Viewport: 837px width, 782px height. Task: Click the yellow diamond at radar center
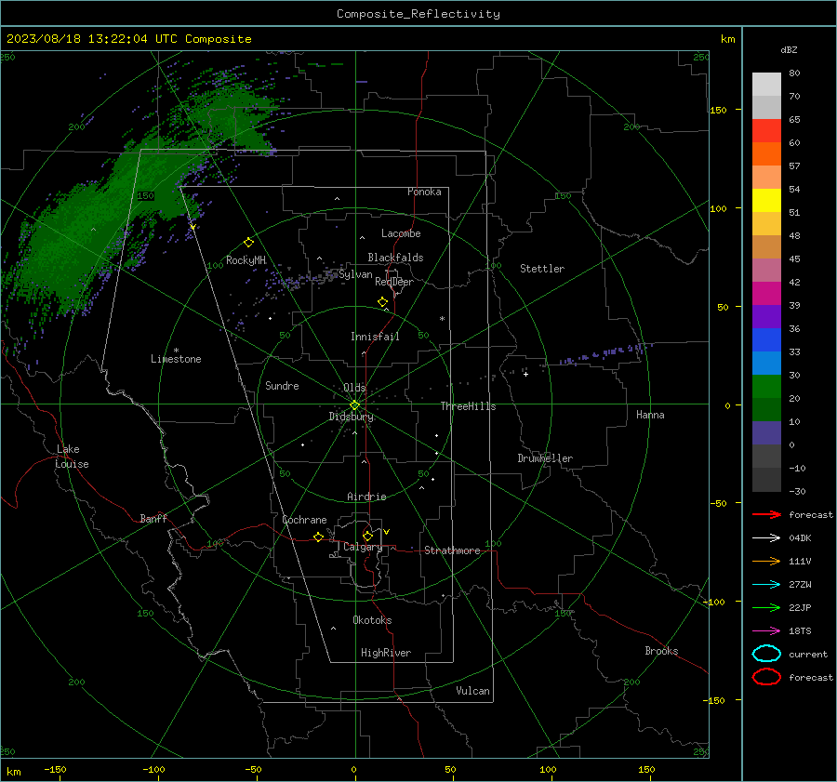coord(354,405)
